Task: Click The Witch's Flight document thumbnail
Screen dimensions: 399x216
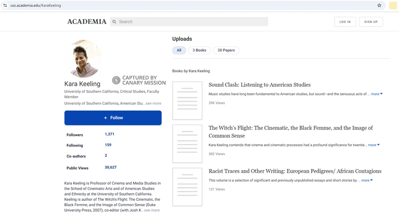Action: coord(188,144)
